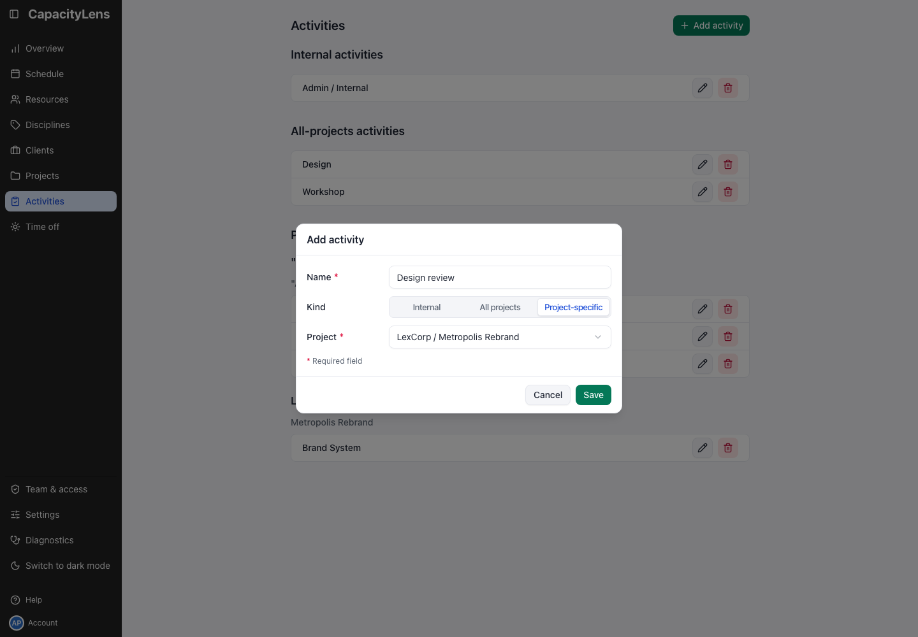Edit the Design activity
The width and height of the screenshot is (918, 637).
(703, 164)
